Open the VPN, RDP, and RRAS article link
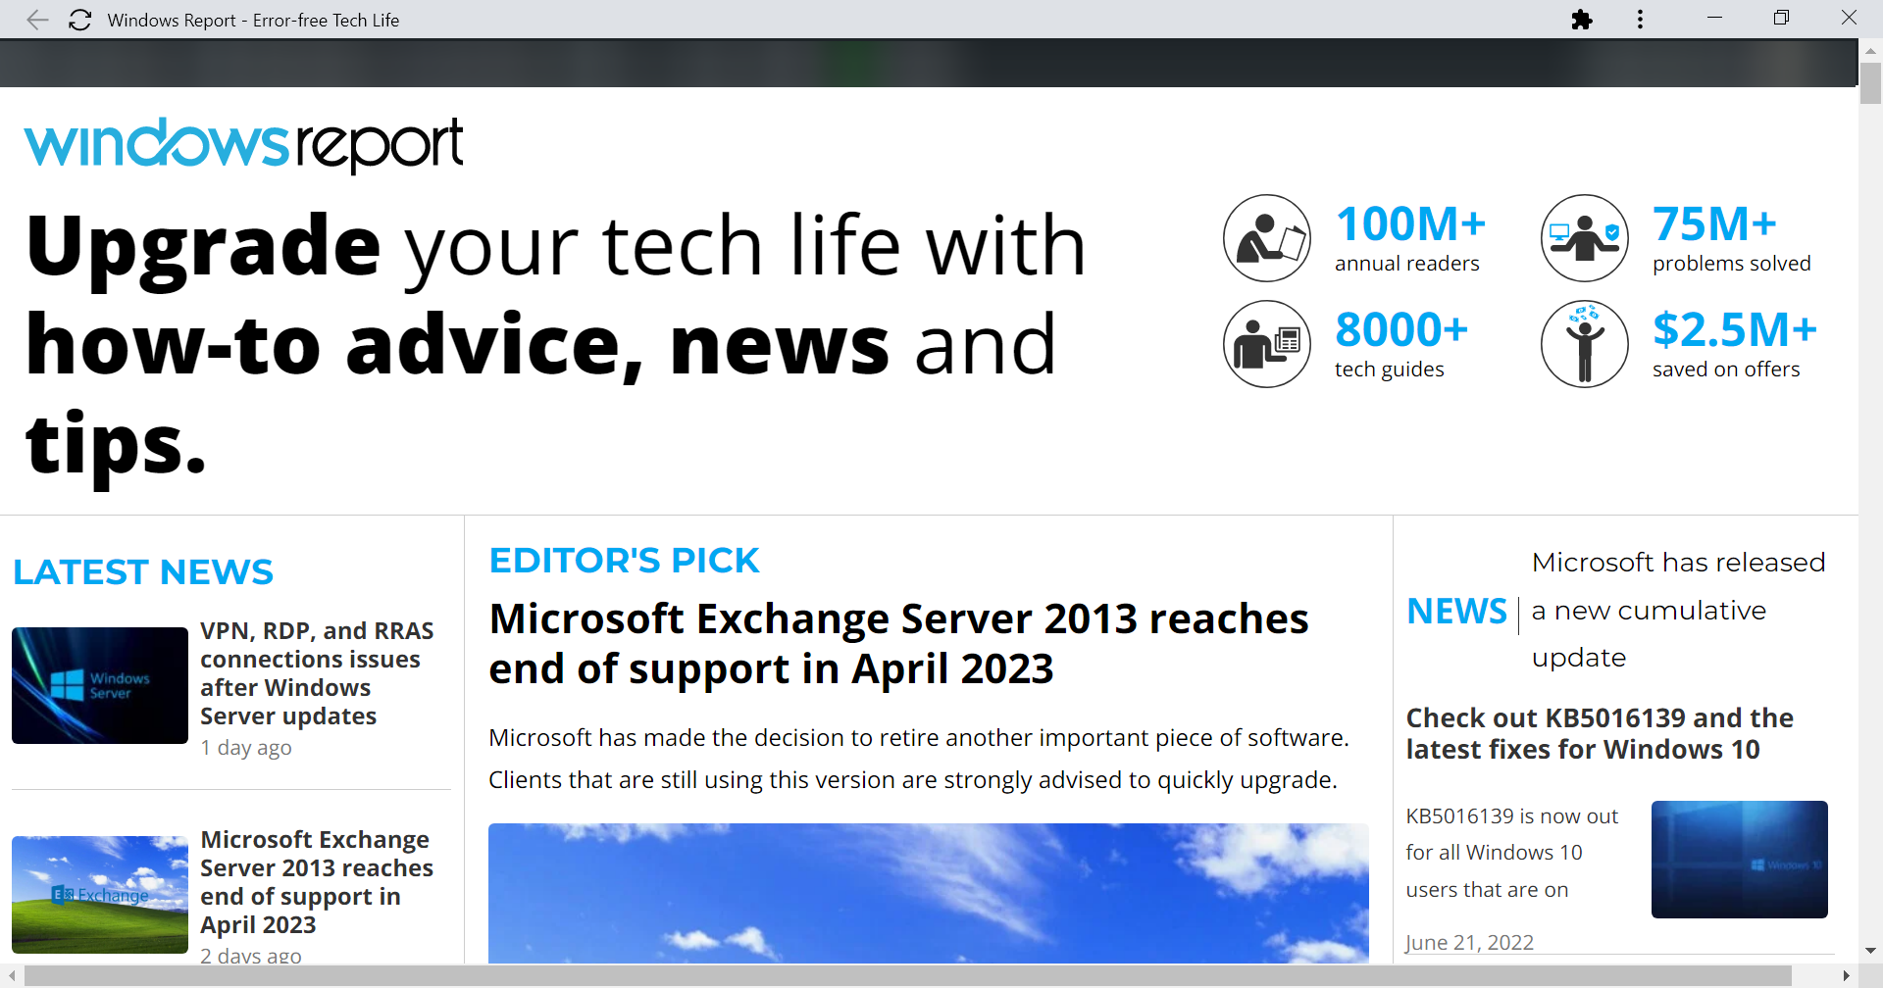Screen dimensions: 1883x988 [317, 673]
